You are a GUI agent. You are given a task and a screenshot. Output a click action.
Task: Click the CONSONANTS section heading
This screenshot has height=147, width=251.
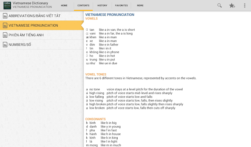[x=95, y=119]
